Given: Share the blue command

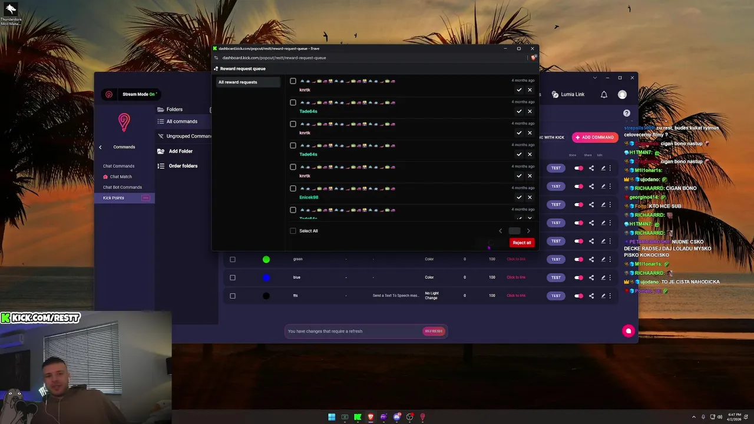Looking at the screenshot, I should coord(591,277).
